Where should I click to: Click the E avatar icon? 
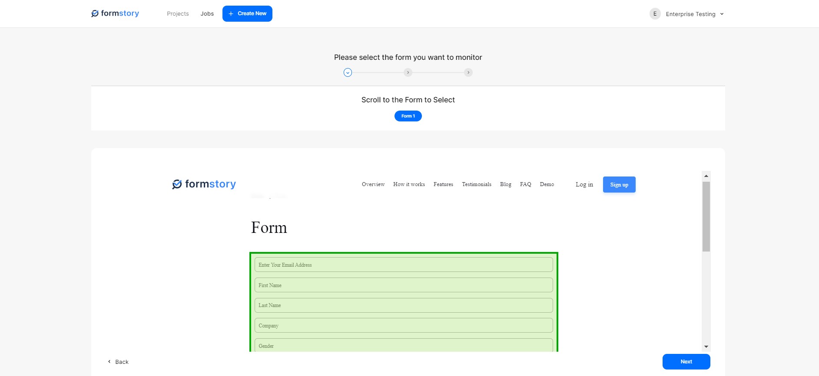(x=655, y=14)
